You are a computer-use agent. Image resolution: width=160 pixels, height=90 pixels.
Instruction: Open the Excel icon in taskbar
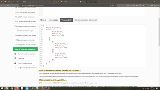tap(37, 88)
